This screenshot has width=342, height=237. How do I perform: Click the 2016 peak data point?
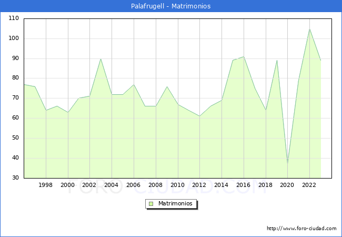tap(244, 56)
